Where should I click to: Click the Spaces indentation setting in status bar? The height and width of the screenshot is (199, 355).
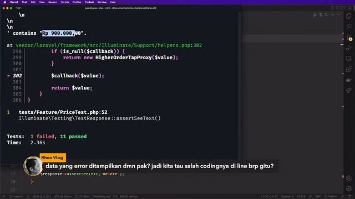(287, 196)
